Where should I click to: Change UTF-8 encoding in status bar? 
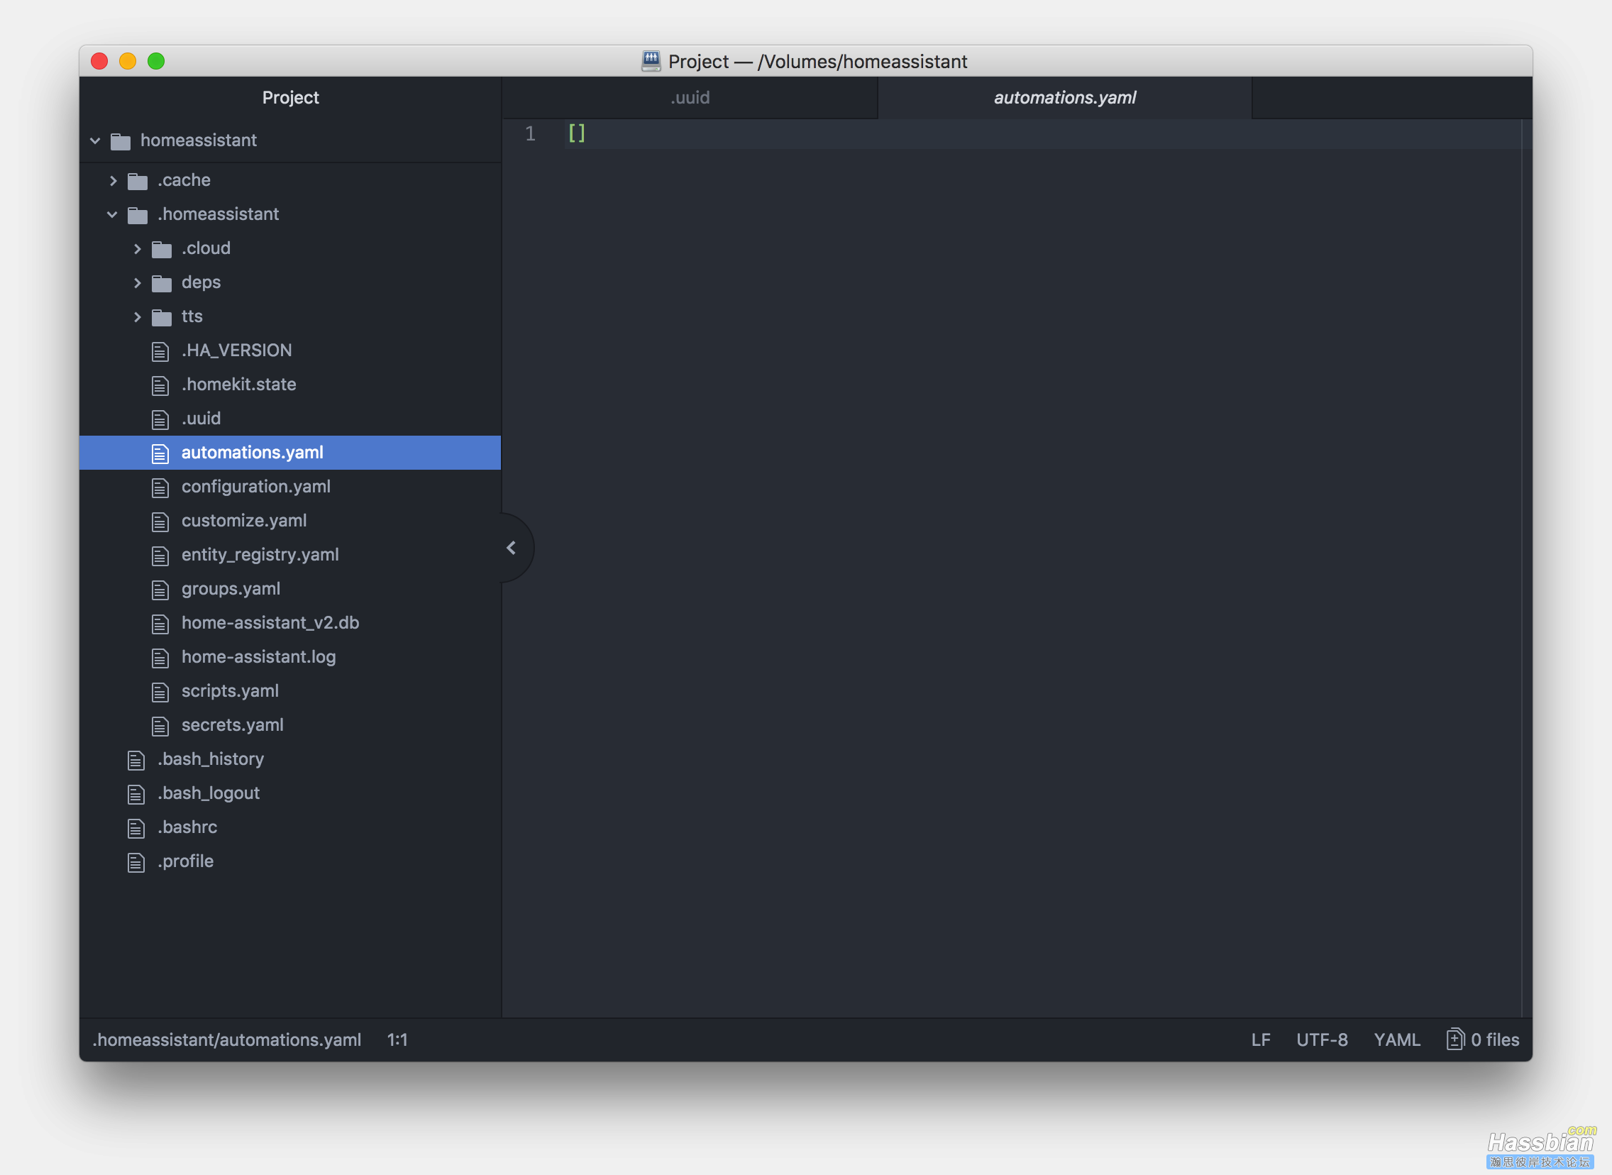[x=1322, y=1040]
